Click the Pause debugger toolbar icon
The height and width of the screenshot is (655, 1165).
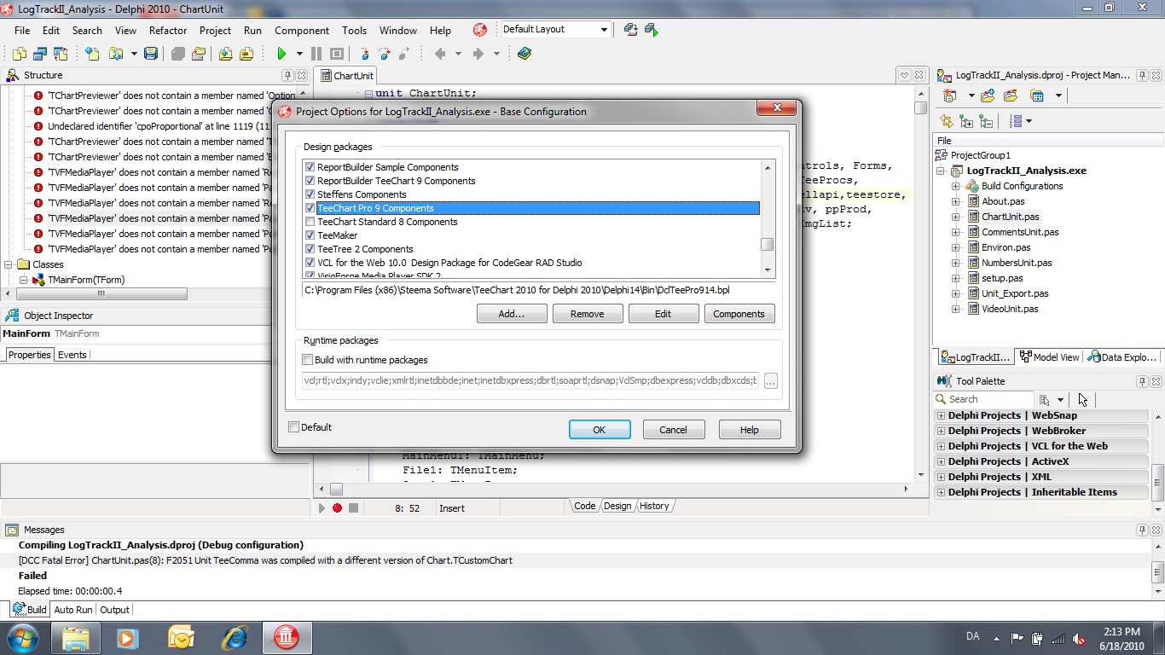pyautogui.click(x=316, y=54)
